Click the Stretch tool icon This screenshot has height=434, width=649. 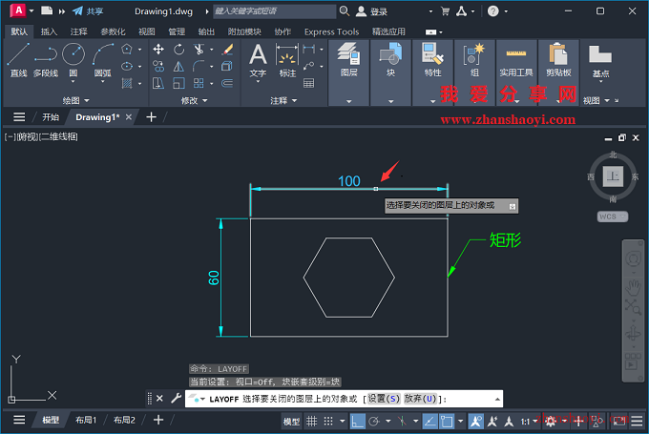(158, 83)
